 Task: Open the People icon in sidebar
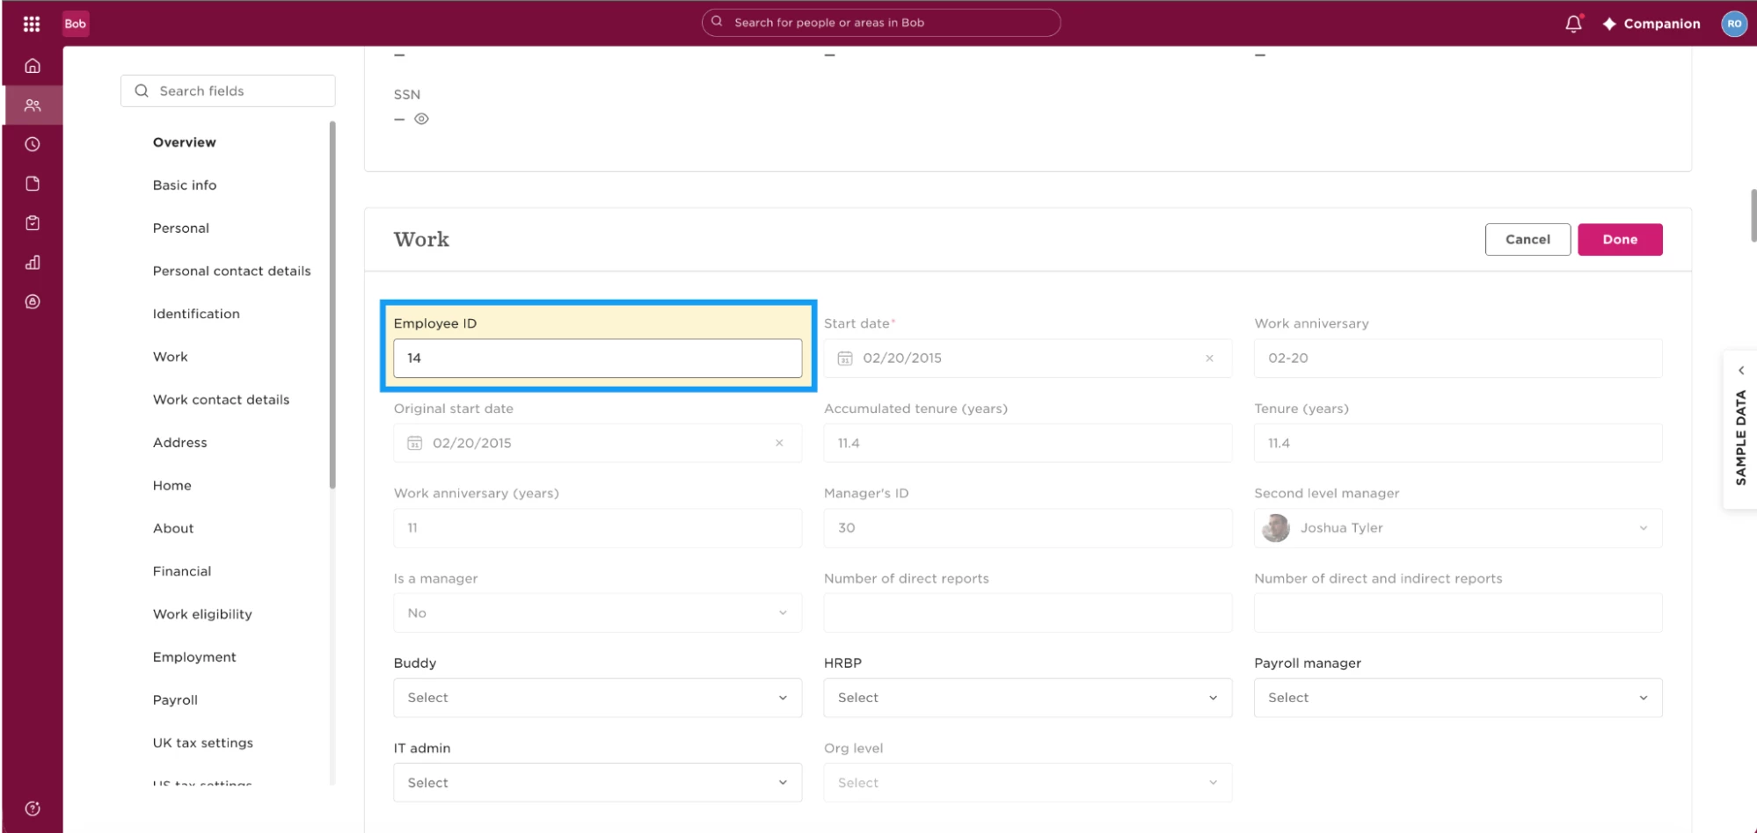coord(33,105)
